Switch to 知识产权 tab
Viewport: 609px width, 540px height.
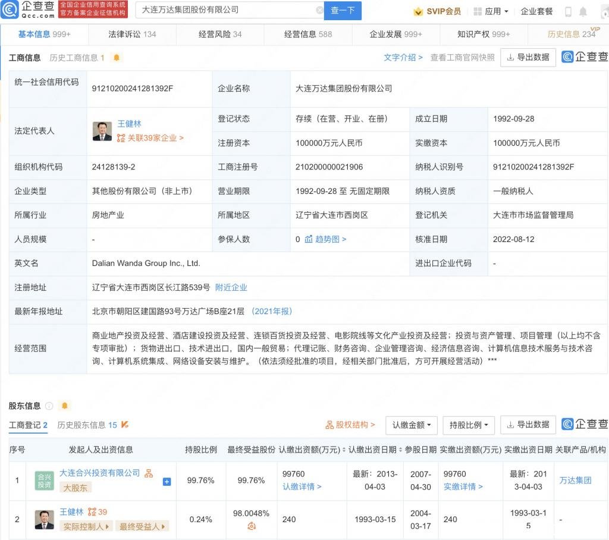484,34
